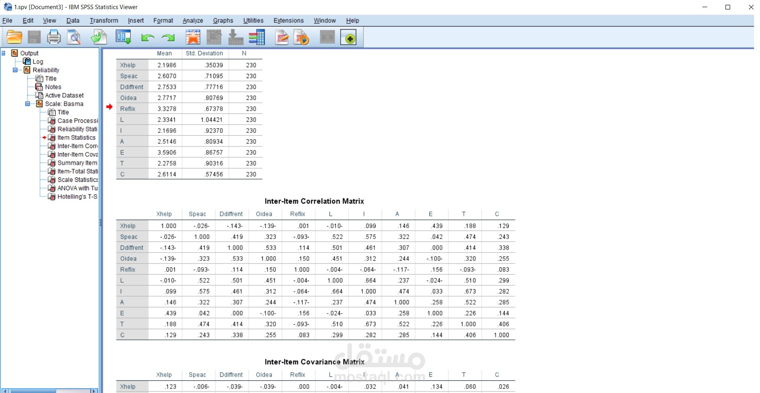Click the SPSS app icon in title bar

(8, 7)
